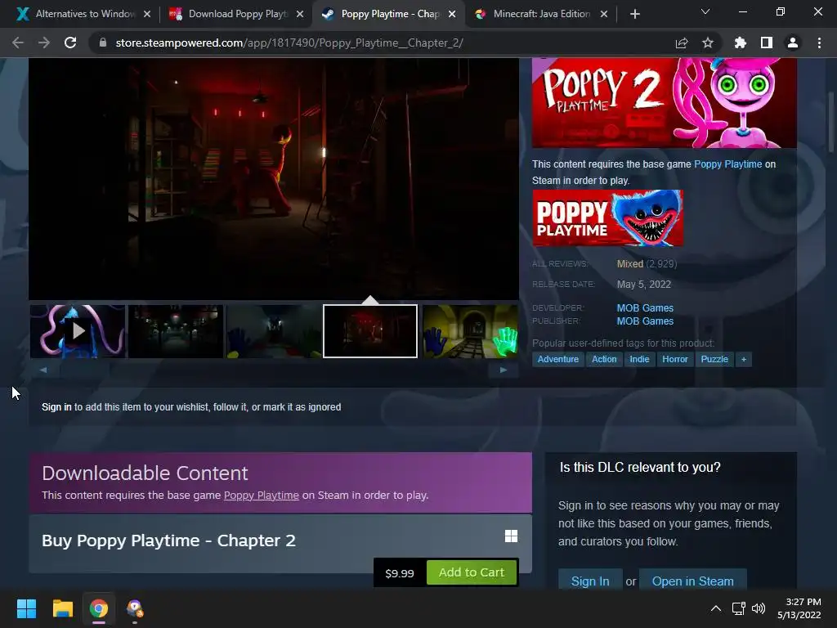The width and height of the screenshot is (837, 628).
Task: Click the Windows platform icon
Action: point(511,536)
